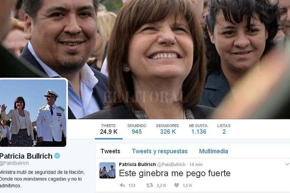Show the Seguidores 326 K list
The height and width of the screenshot is (193, 290).
(168, 129)
